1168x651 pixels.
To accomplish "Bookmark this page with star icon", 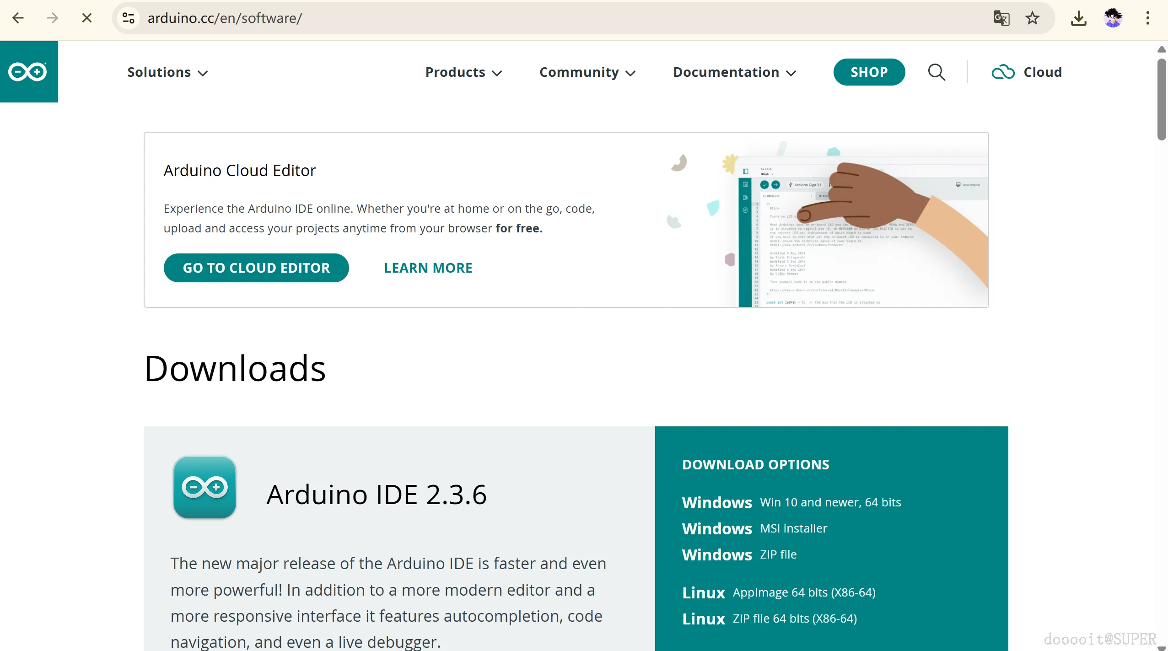I will tap(1032, 18).
